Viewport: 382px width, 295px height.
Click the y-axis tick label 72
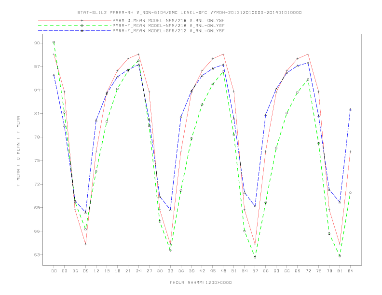point(37,184)
